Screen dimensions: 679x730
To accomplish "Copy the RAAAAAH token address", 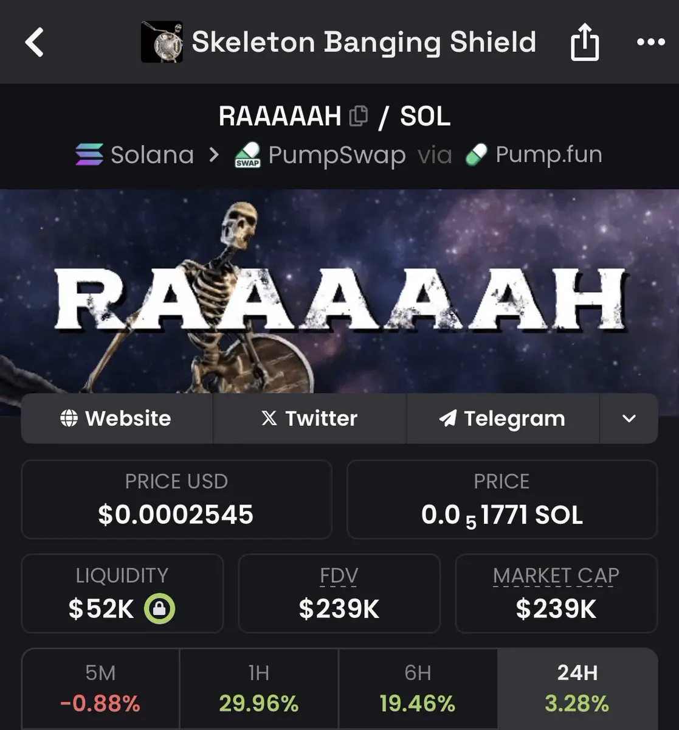I will coord(359,116).
